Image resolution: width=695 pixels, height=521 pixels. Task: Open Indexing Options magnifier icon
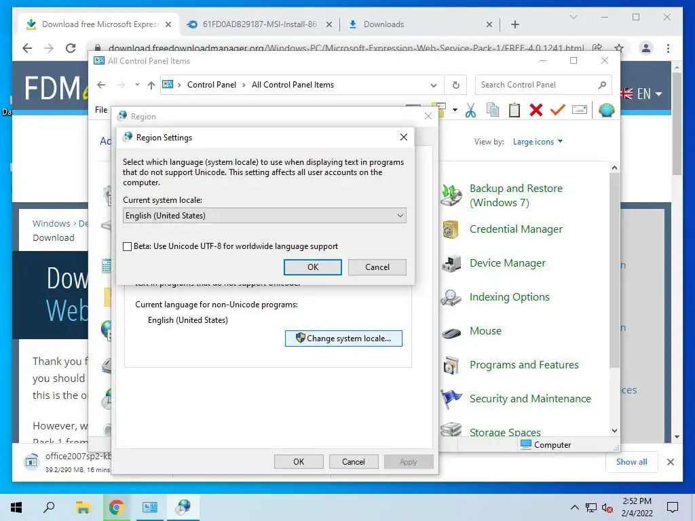pyautogui.click(x=451, y=297)
